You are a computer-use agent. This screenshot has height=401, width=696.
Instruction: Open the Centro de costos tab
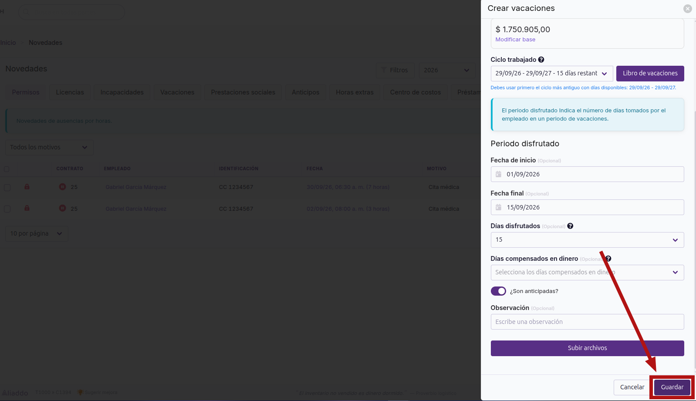416,92
